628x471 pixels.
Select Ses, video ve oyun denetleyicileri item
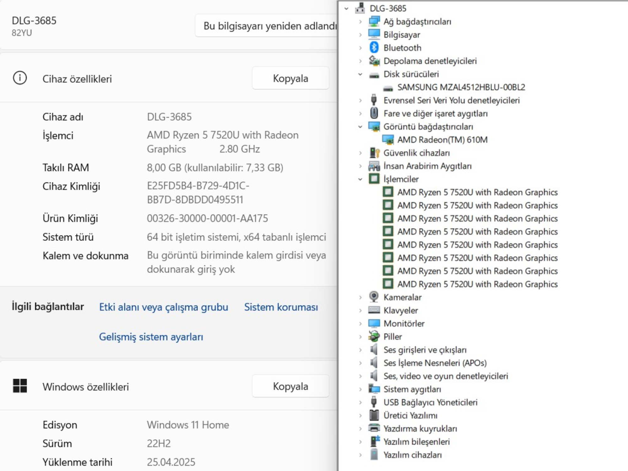pyautogui.click(x=445, y=376)
